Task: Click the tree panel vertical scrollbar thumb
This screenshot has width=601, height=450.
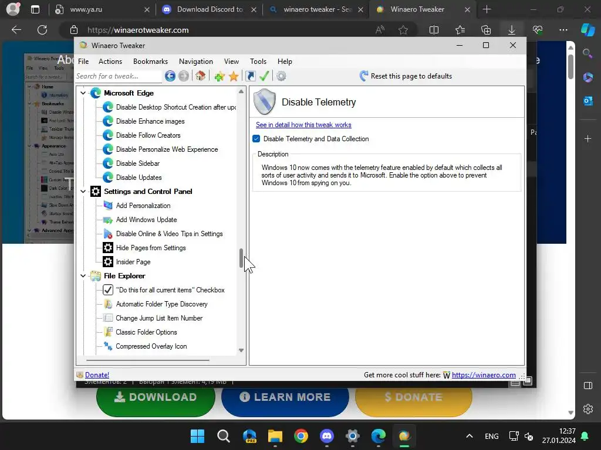Action: (x=241, y=258)
